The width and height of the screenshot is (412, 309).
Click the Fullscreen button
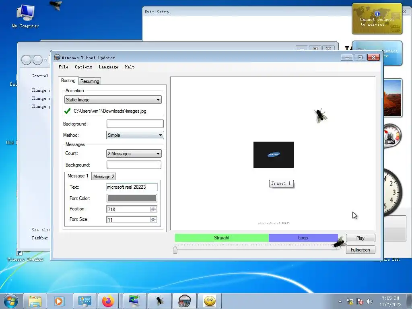(360, 250)
